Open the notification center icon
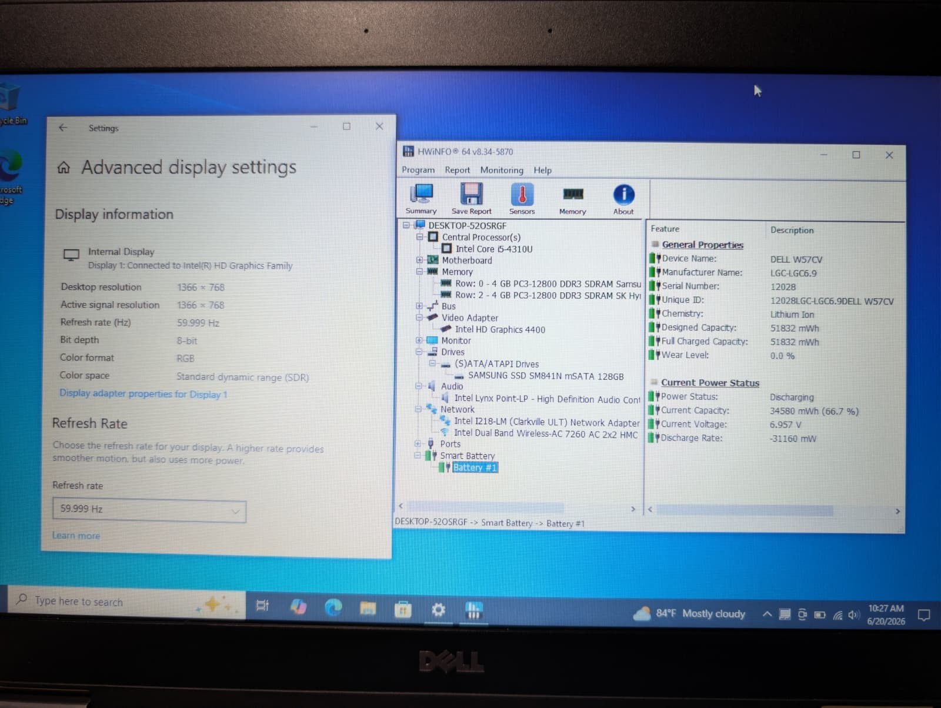The image size is (941, 708). point(924,616)
